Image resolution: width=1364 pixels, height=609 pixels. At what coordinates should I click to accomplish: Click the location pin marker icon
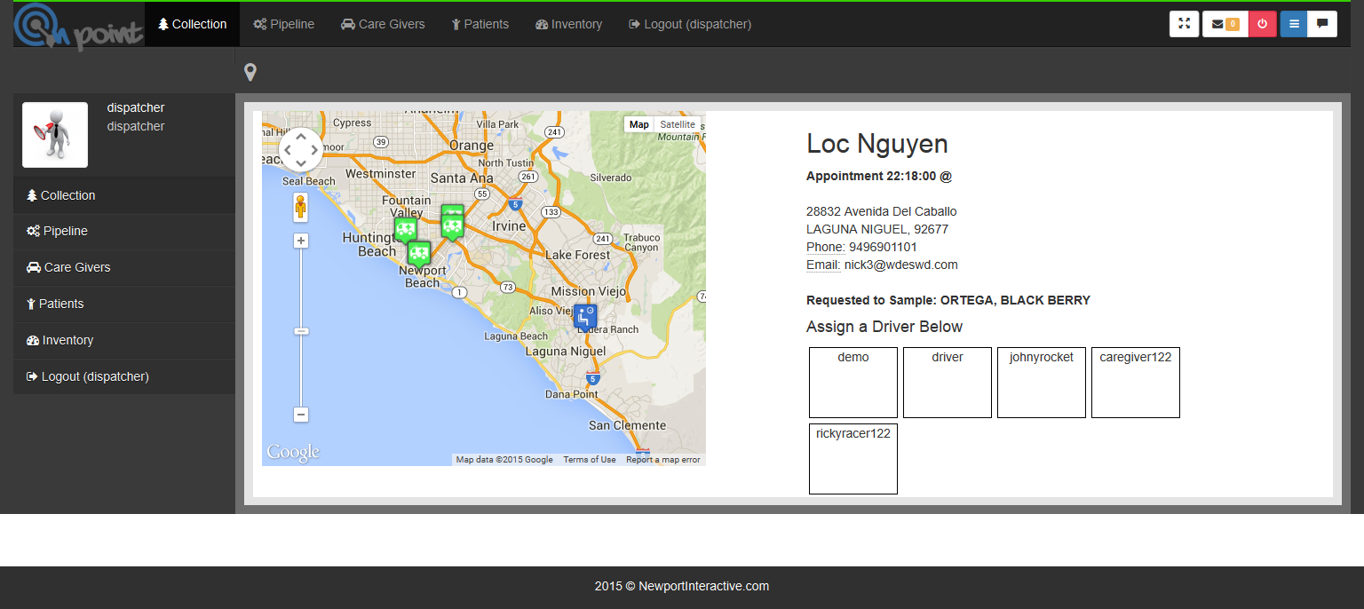tap(250, 73)
